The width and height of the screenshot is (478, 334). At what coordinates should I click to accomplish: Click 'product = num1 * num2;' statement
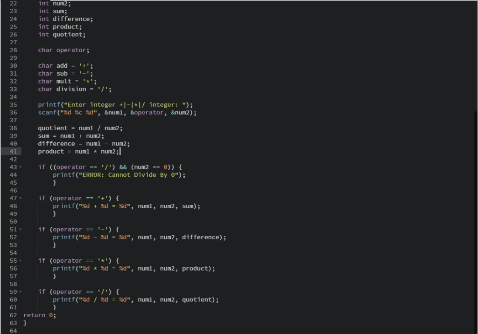[78, 152]
